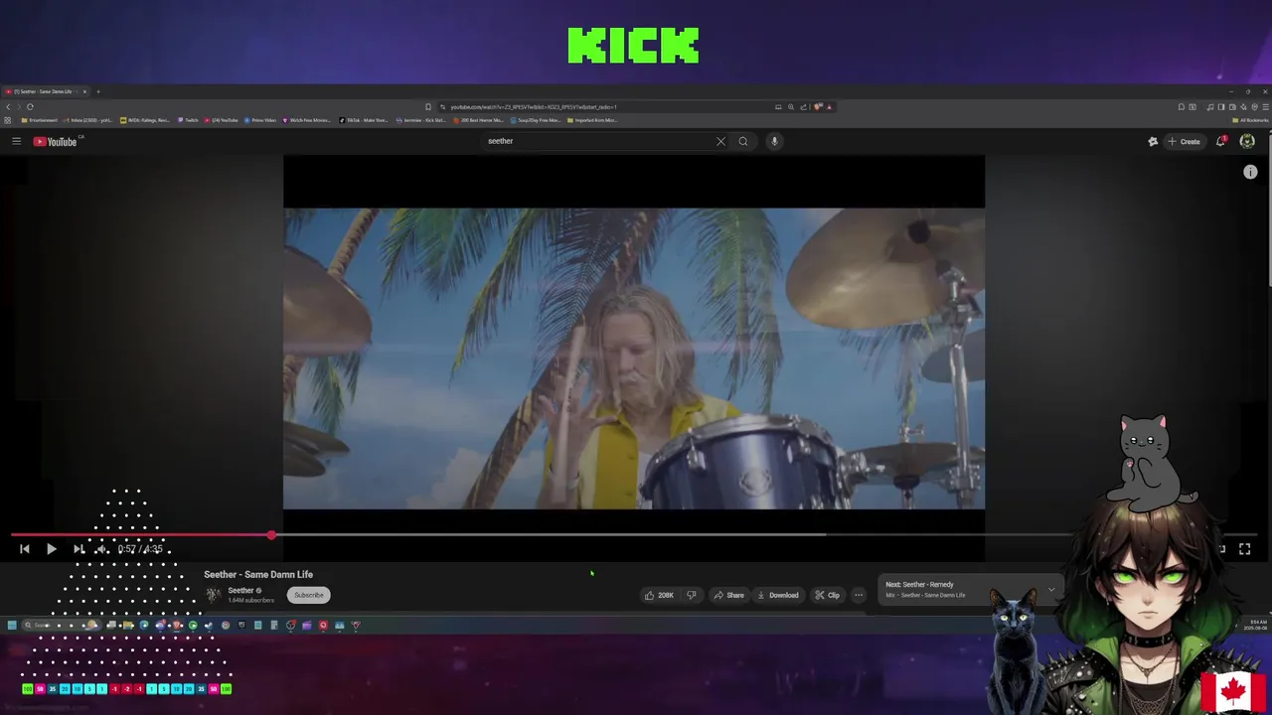Open the Prime Video bookmark
Screen dimensions: 1272x715
tap(260, 120)
